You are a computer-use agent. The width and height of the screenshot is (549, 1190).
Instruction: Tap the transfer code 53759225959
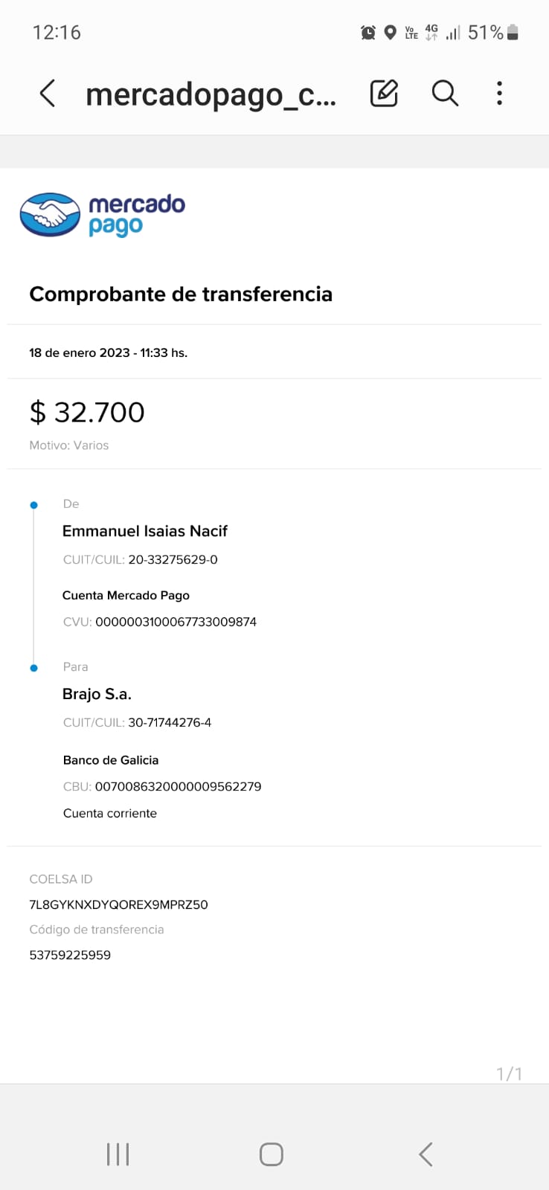tap(70, 955)
